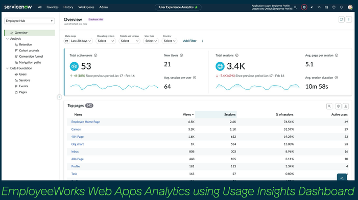Collapse the Analysis section
The image size is (358, 200).
tap(7, 39)
